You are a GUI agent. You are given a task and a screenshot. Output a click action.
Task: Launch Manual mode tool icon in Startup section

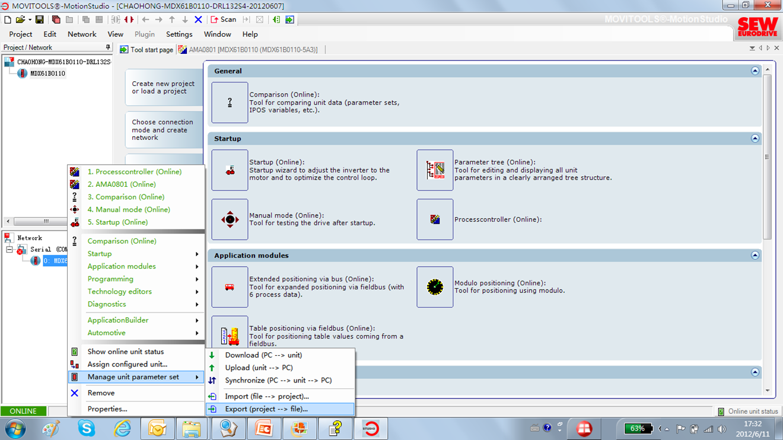pos(230,219)
